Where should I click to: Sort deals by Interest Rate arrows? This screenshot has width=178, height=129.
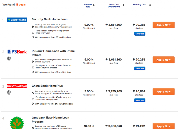[x=94, y=5]
